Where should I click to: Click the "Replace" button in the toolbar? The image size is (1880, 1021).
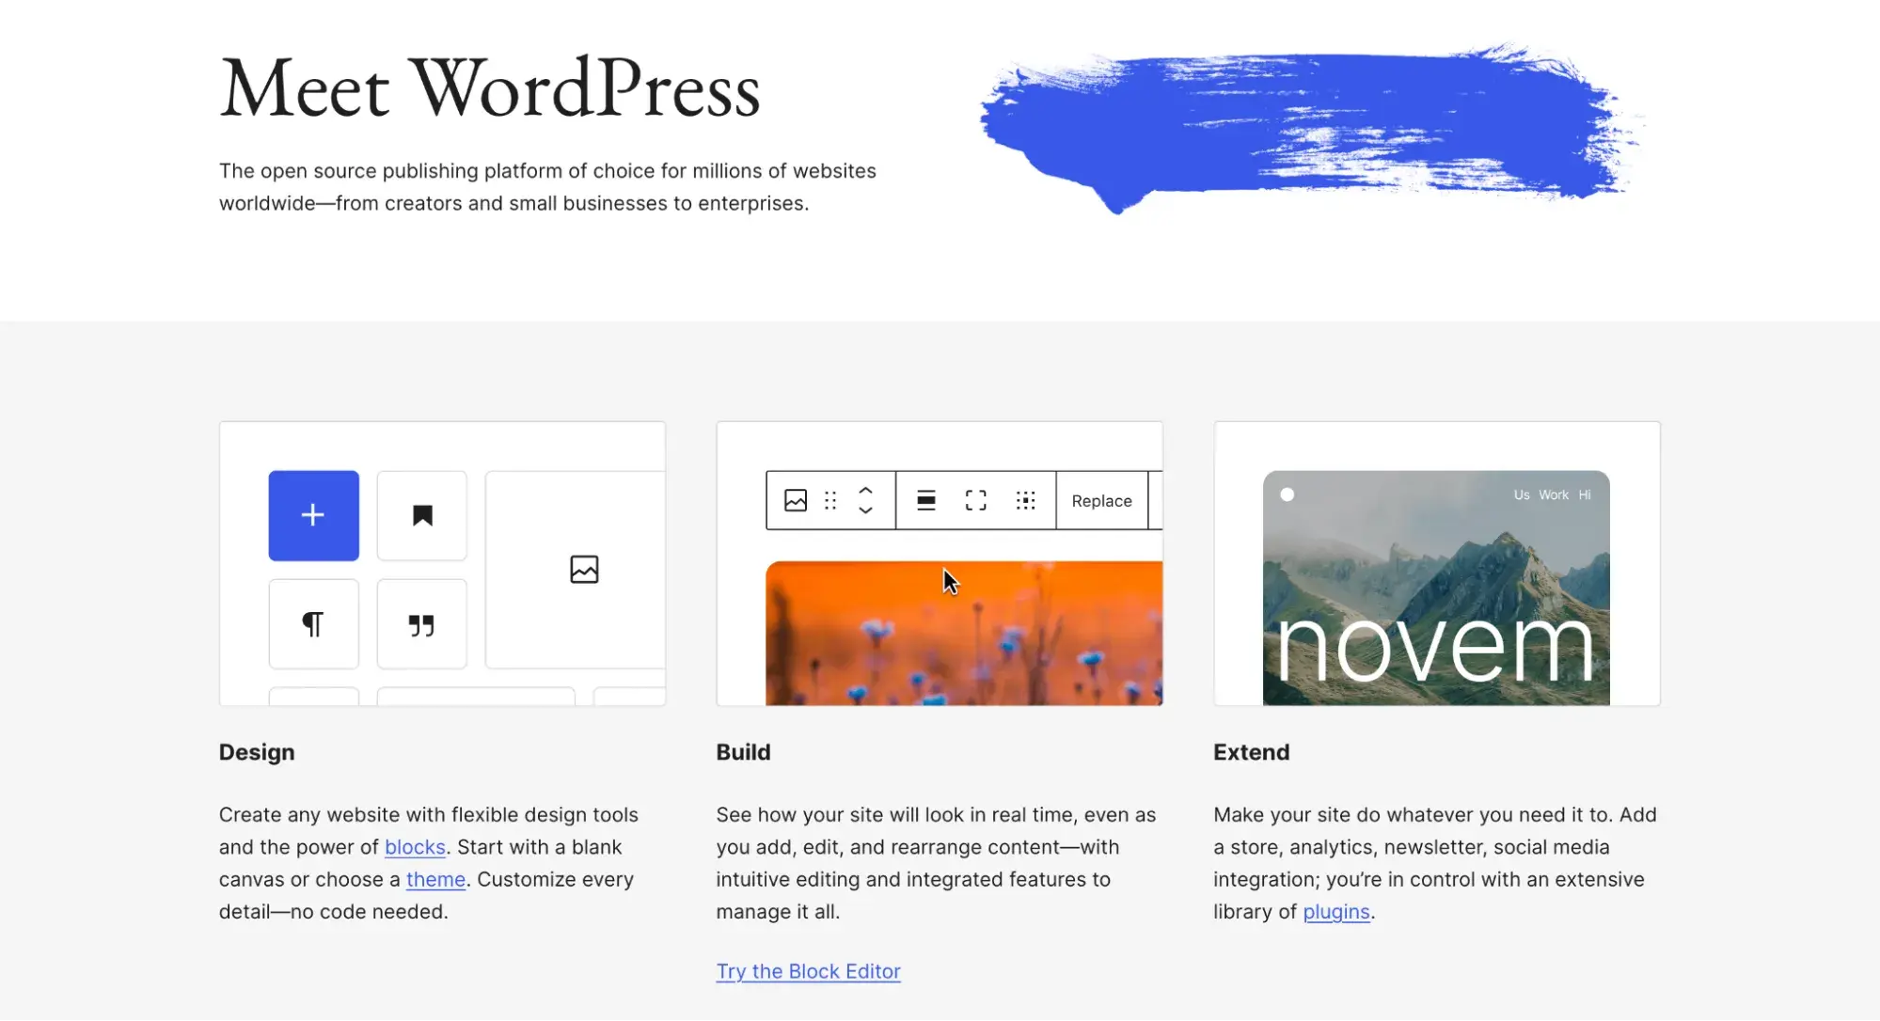[1100, 500]
